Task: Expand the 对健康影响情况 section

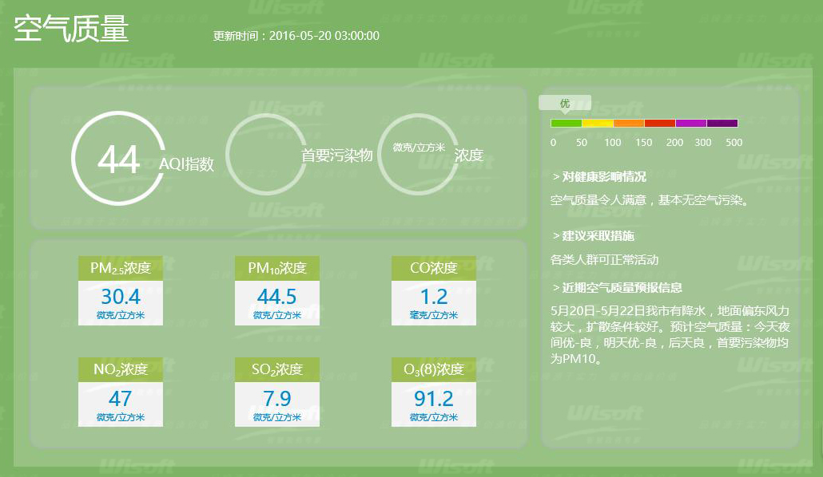Action: coord(599,177)
